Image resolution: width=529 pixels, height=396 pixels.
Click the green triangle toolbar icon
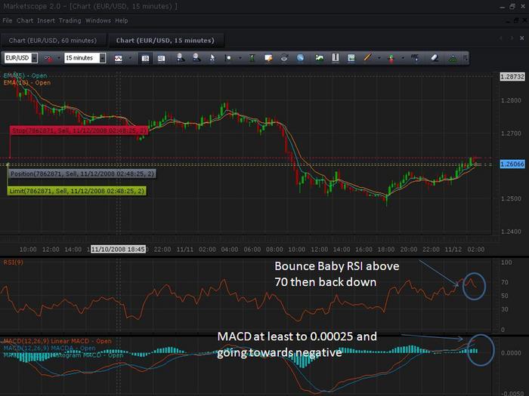[453, 59]
